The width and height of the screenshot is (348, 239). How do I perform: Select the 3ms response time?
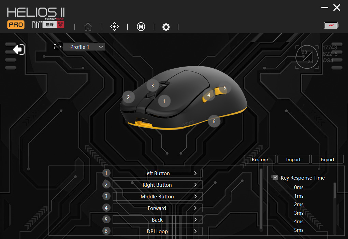[x=299, y=213]
